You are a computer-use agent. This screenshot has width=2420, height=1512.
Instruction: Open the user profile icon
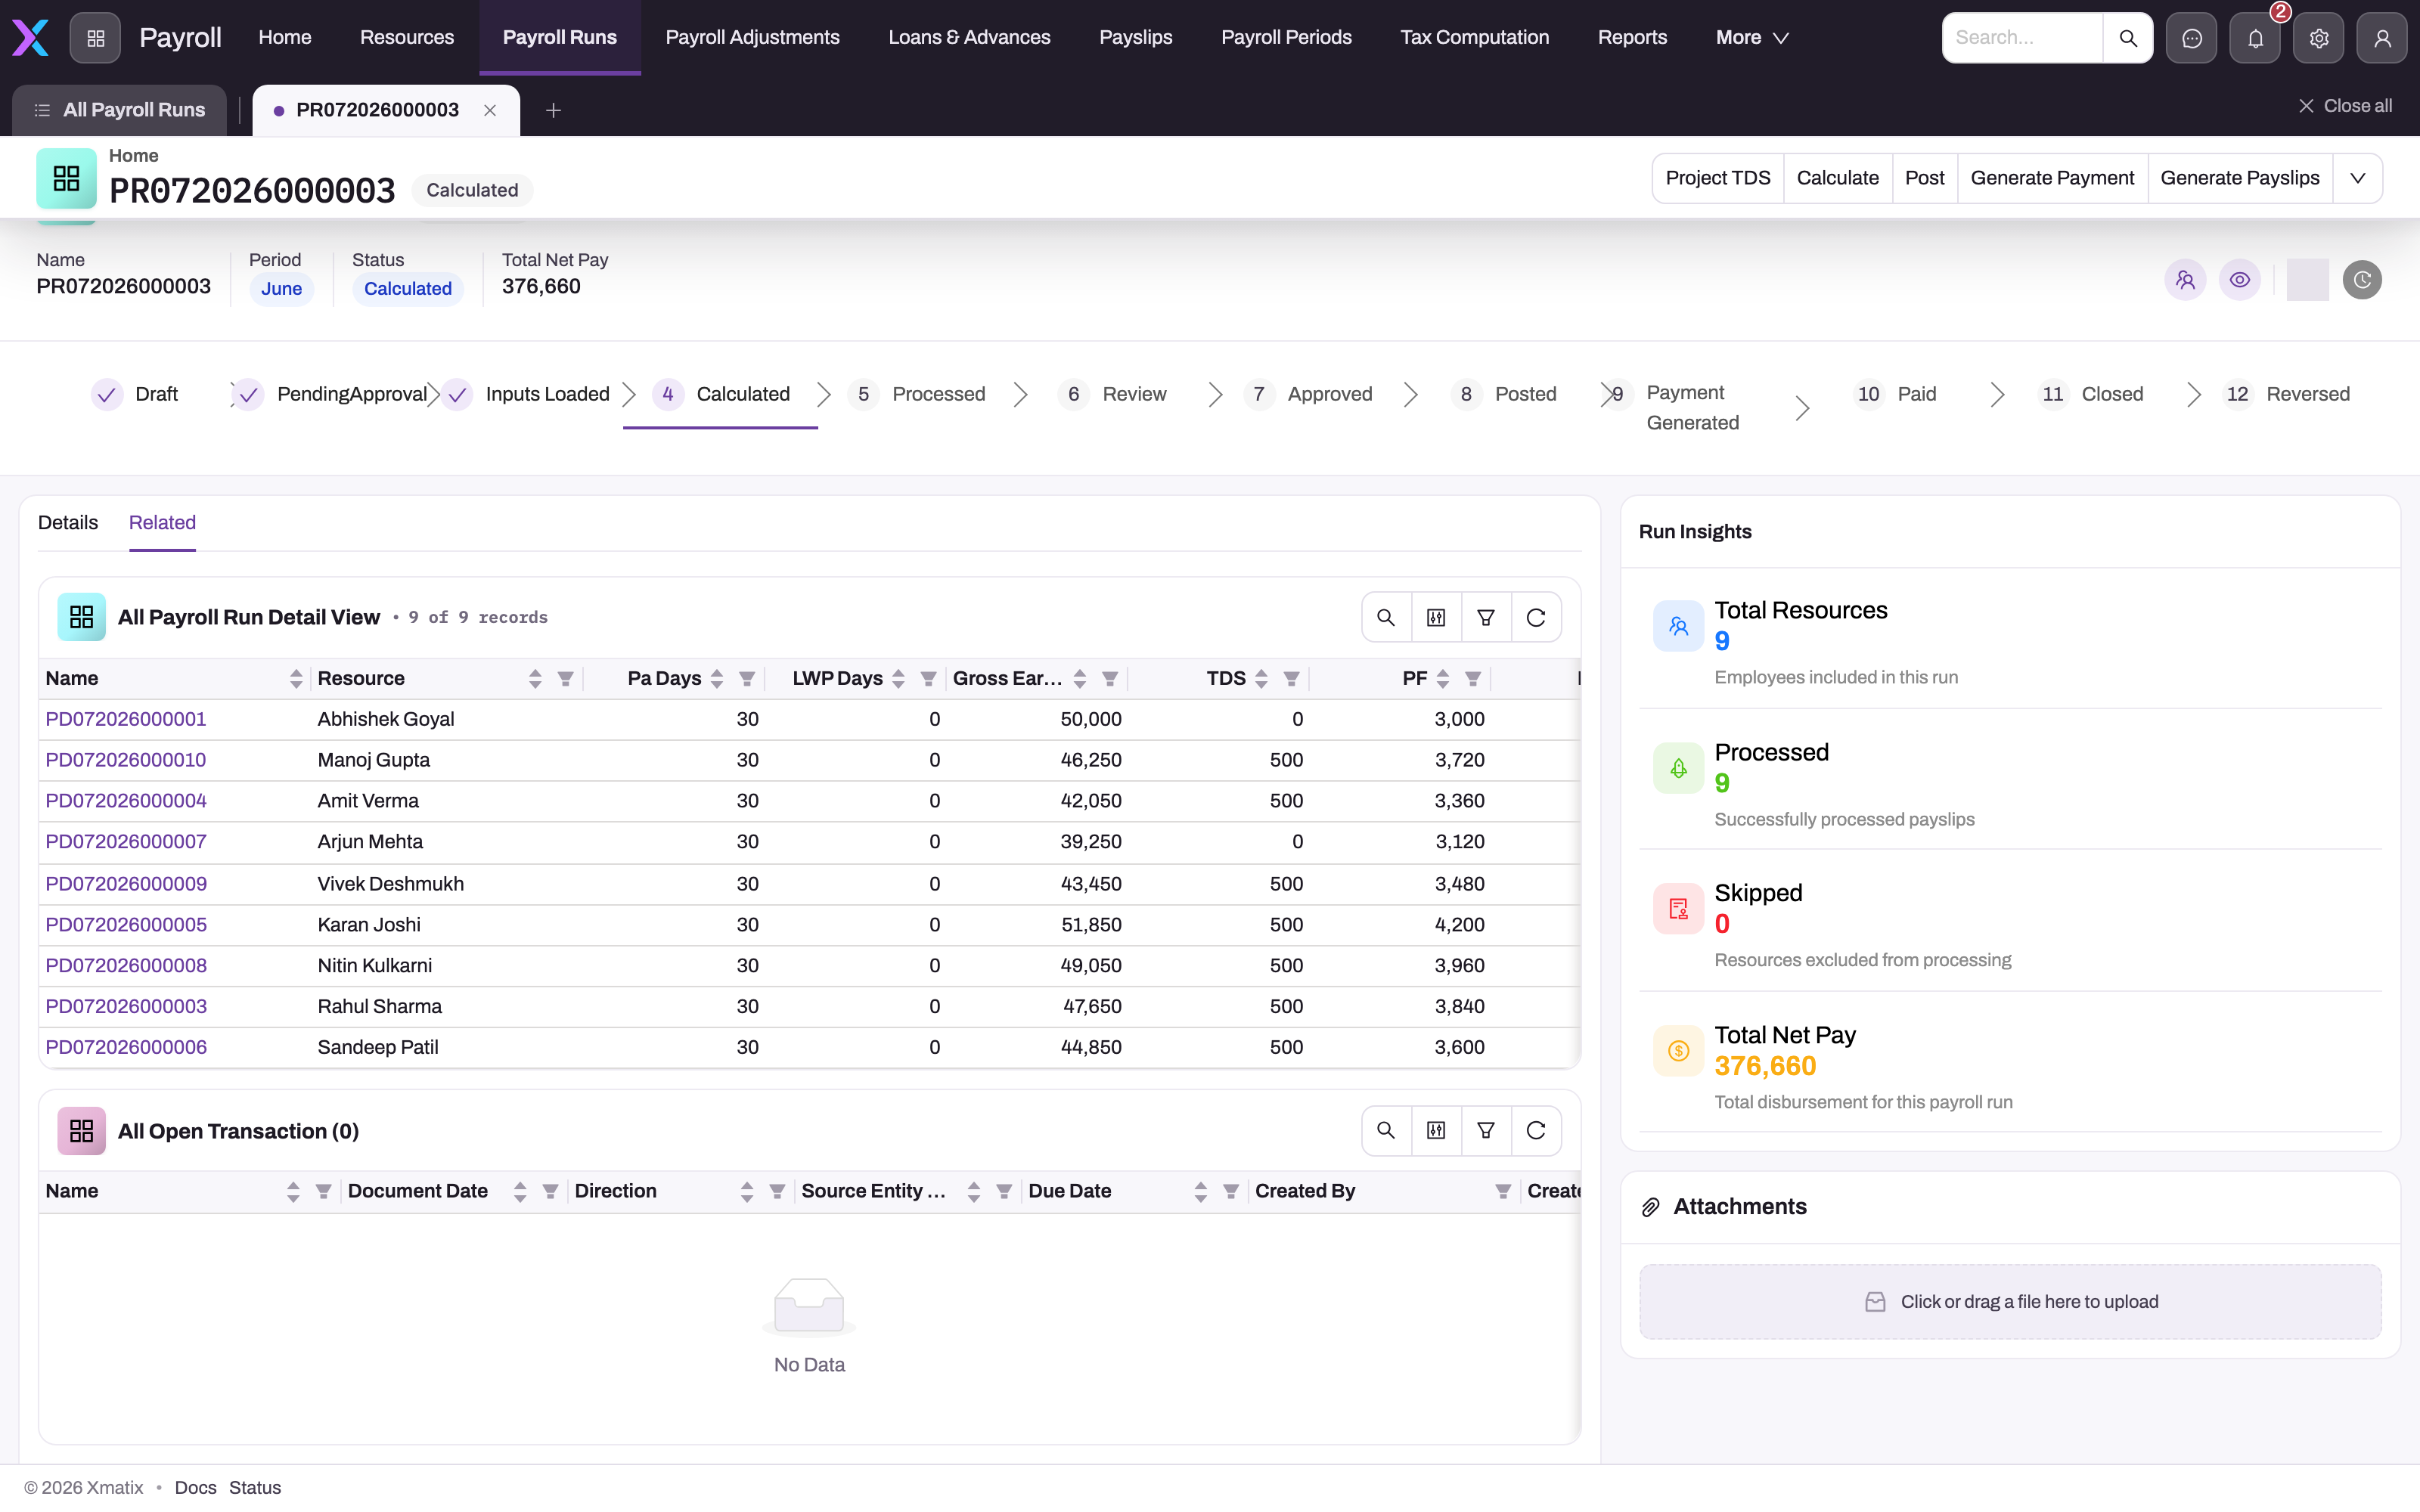(x=2382, y=38)
